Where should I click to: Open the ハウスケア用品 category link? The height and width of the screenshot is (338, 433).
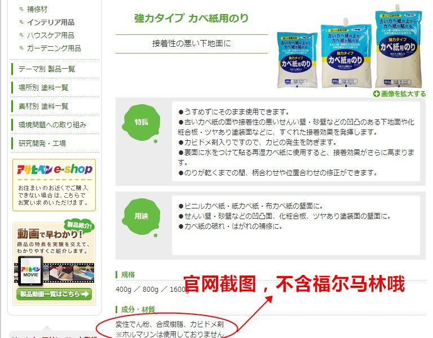click(x=51, y=35)
